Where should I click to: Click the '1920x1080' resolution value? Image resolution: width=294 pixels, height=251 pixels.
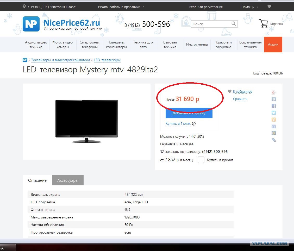click(132, 217)
